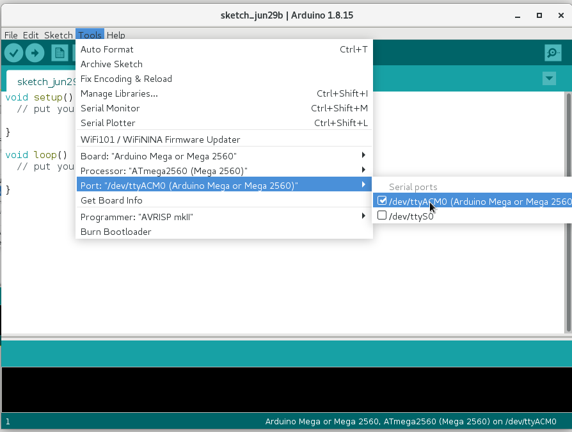Open Serial Monitor magnifier icon in toolbar
The image size is (572, 432).
pyautogui.click(x=552, y=53)
